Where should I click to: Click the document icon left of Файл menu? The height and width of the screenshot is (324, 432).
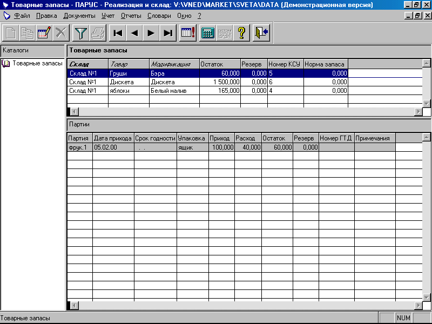click(6, 16)
